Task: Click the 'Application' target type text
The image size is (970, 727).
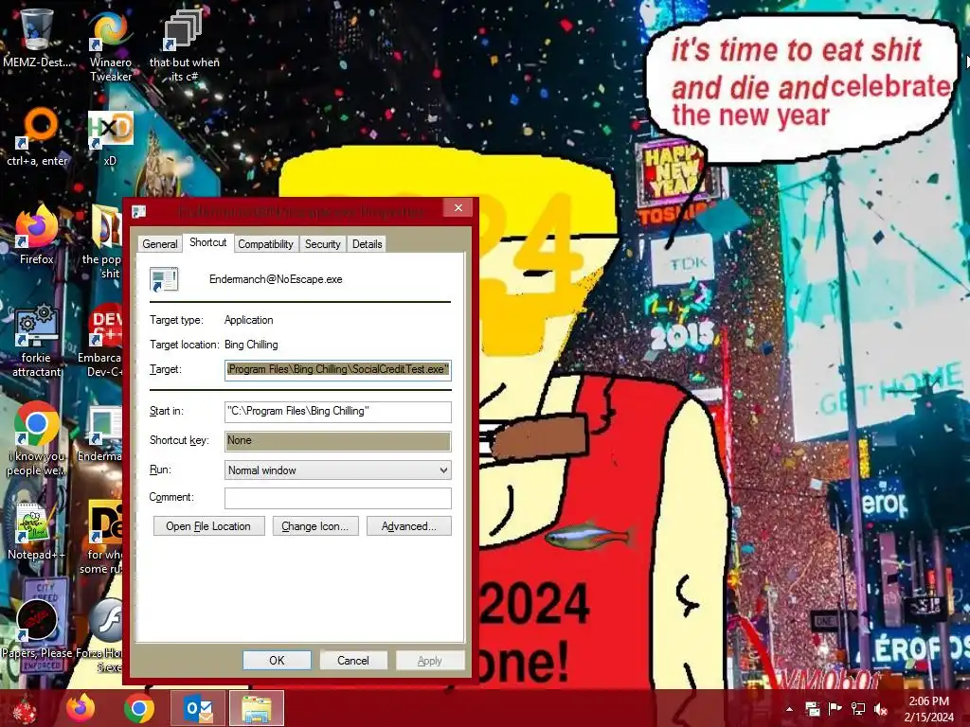Action: coord(249,320)
